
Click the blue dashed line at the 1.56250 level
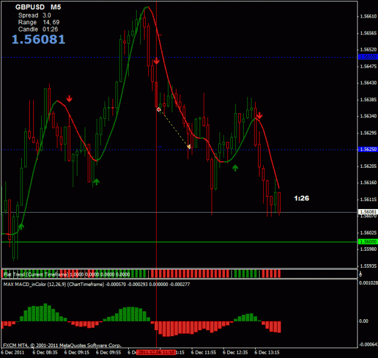pyautogui.click(x=180, y=150)
